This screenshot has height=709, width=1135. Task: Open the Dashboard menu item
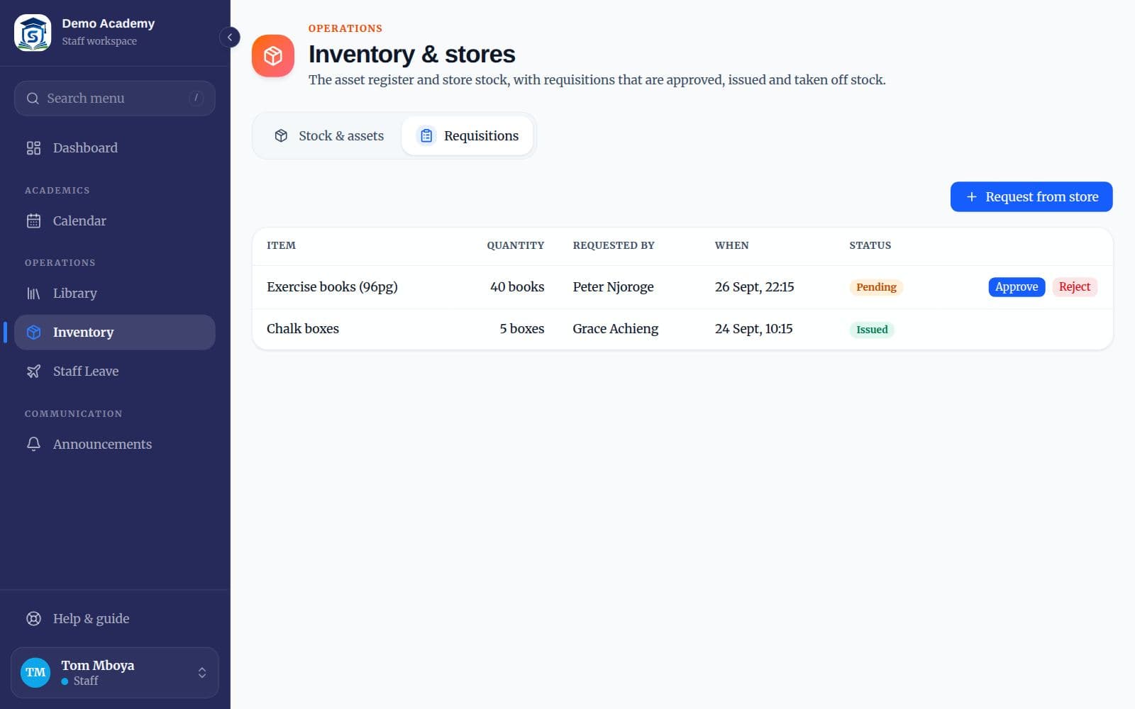click(x=114, y=148)
